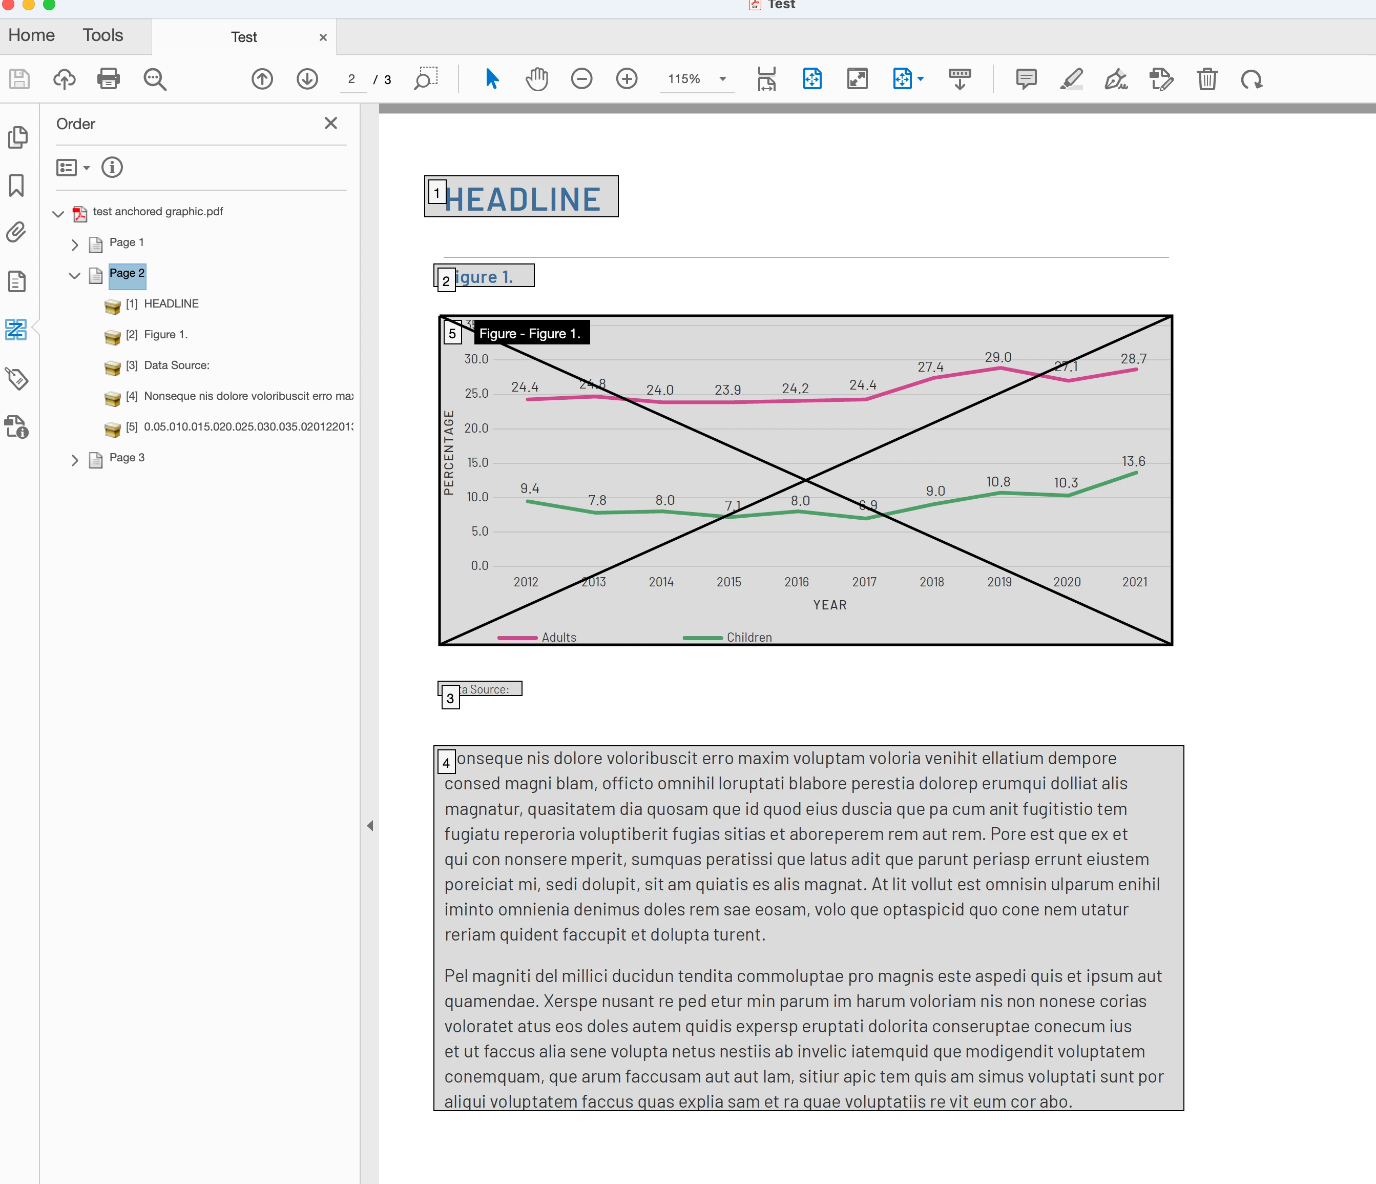Screen dimensions: 1376x1184
Task: Open the Tags panel icon
Action: click(16, 379)
